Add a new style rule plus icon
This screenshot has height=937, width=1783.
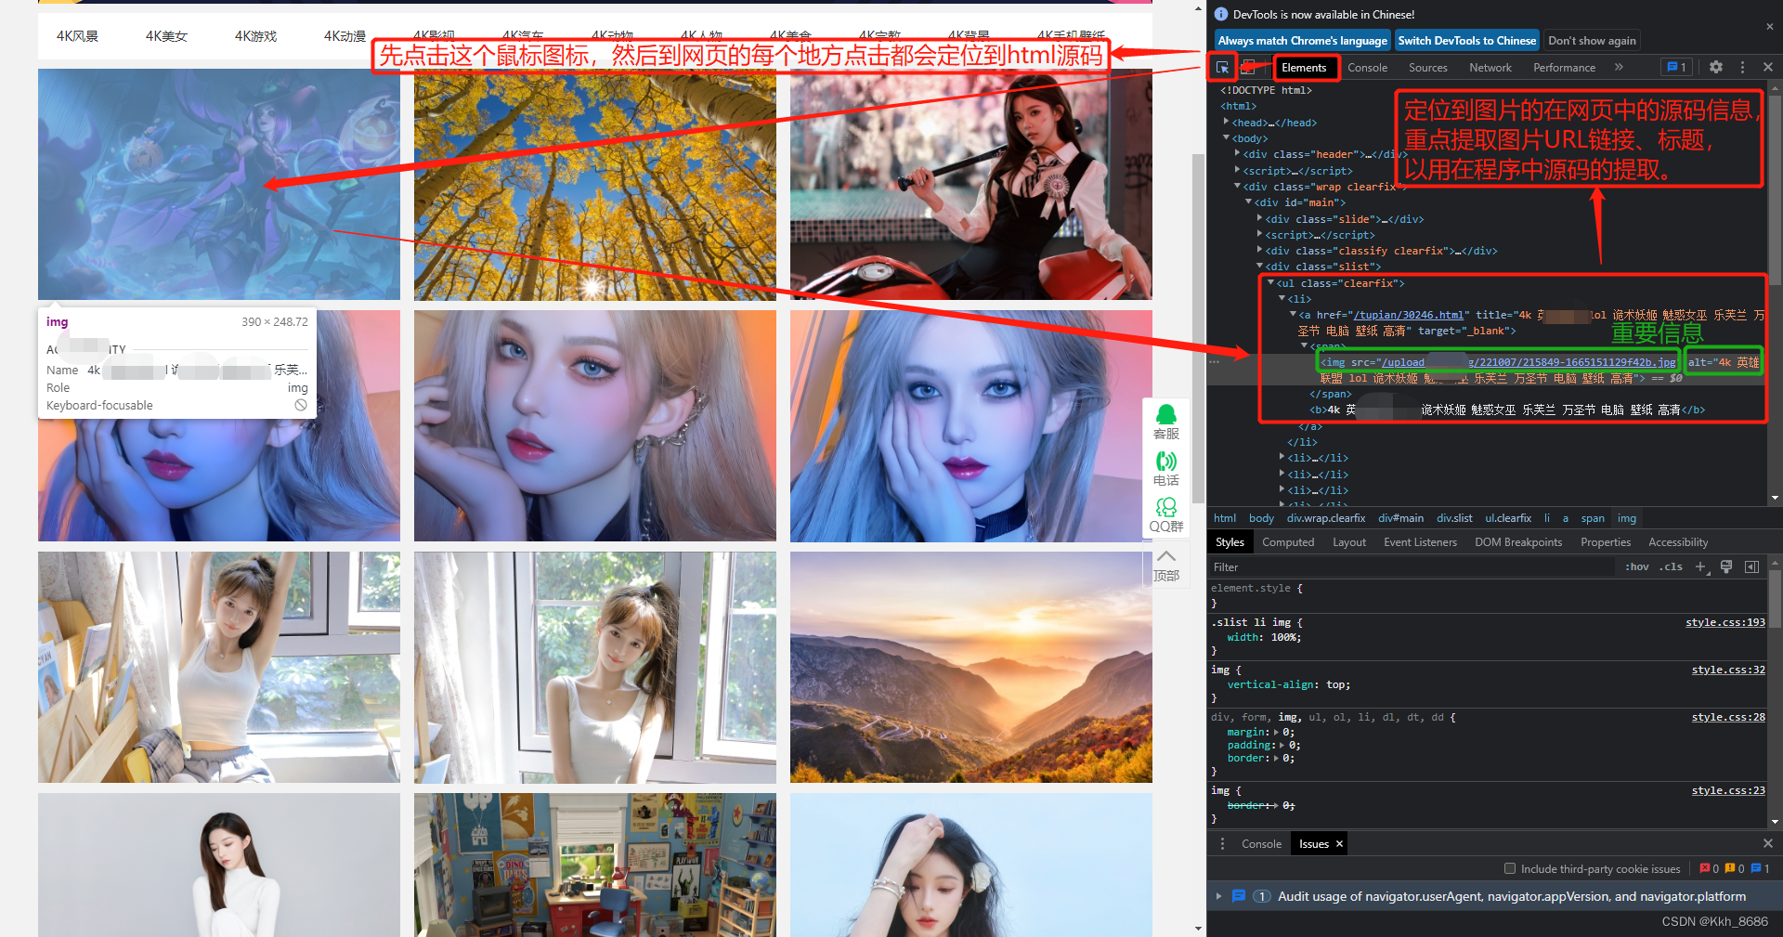1701,566
